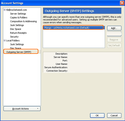The image size is (125, 121).
Task: Open Composition & Addressing settings
Action: tap(23, 21)
